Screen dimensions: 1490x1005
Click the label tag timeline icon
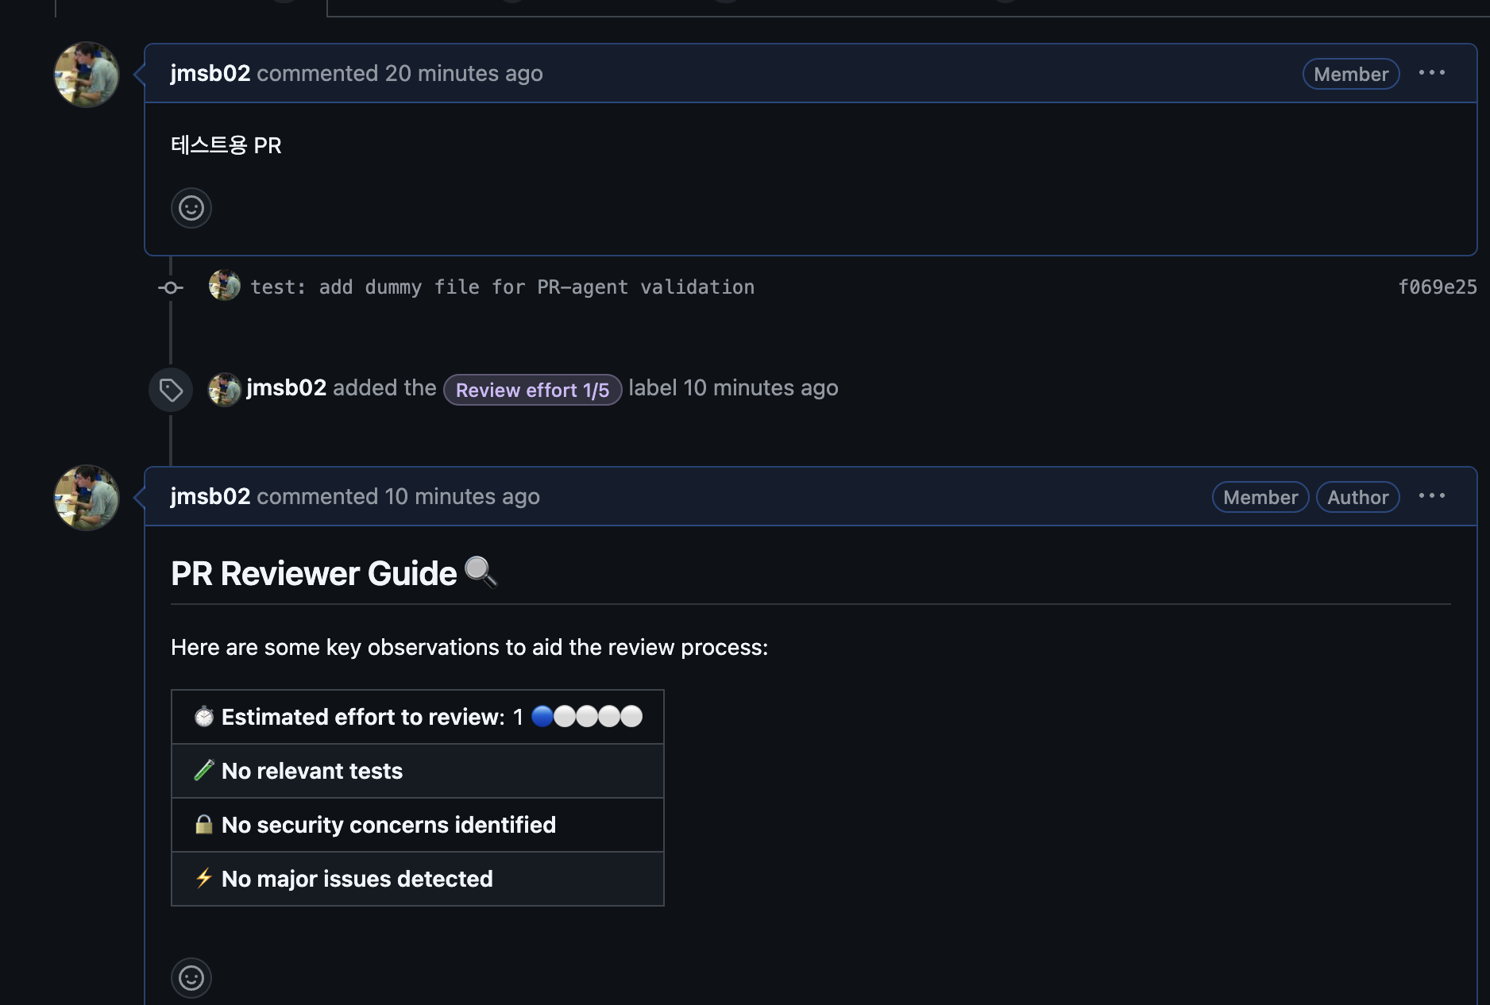pos(171,390)
